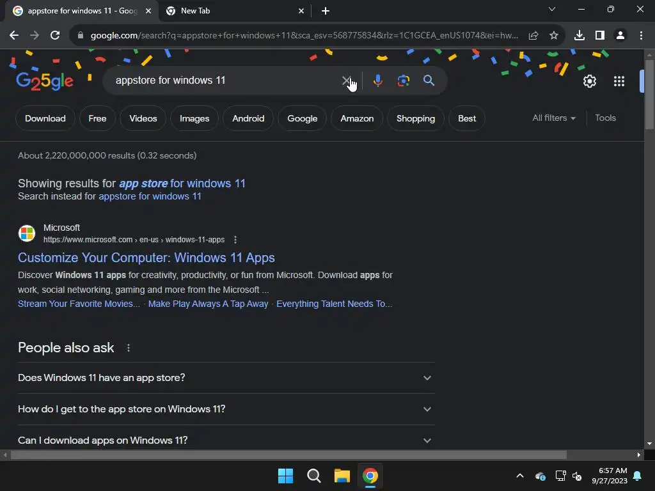Open About menu beside People also ask
Screen dimensions: 655x491
(128, 348)
